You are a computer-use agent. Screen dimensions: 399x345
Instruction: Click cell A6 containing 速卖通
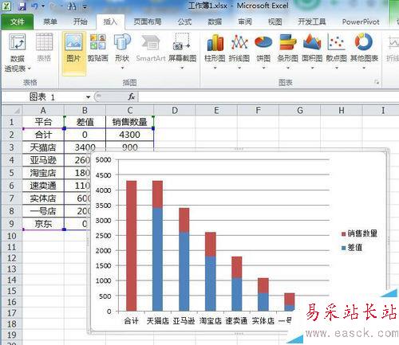pyautogui.click(x=43, y=186)
